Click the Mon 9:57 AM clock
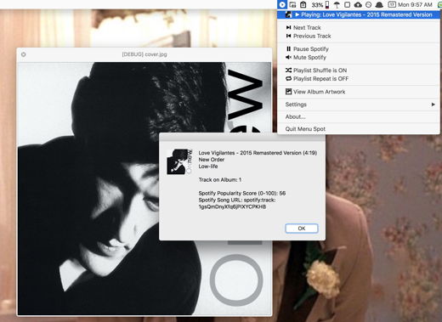 coord(415,5)
